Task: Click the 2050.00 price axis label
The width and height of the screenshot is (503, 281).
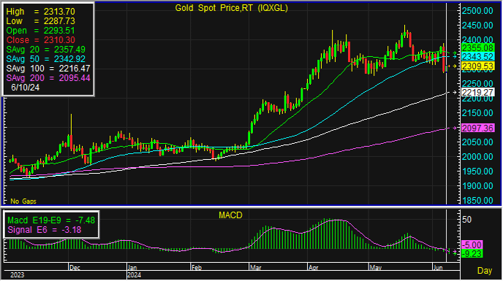Action: pyautogui.click(x=477, y=142)
